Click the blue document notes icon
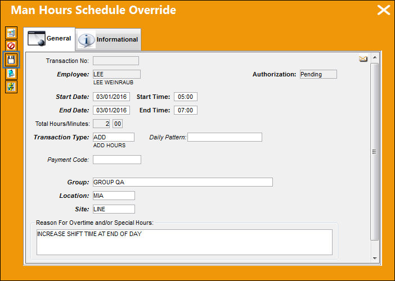395x281 pixels. [x=11, y=74]
